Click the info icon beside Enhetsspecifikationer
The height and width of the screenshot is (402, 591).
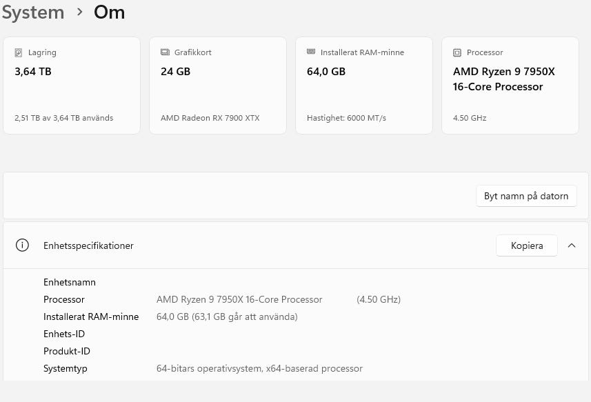pyautogui.click(x=23, y=245)
